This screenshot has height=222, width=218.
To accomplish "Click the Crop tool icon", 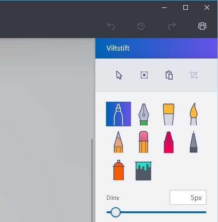I will tap(194, 75).
